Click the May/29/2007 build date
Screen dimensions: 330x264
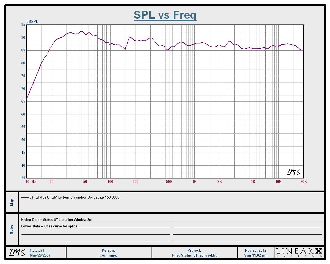tap(40, 255)
